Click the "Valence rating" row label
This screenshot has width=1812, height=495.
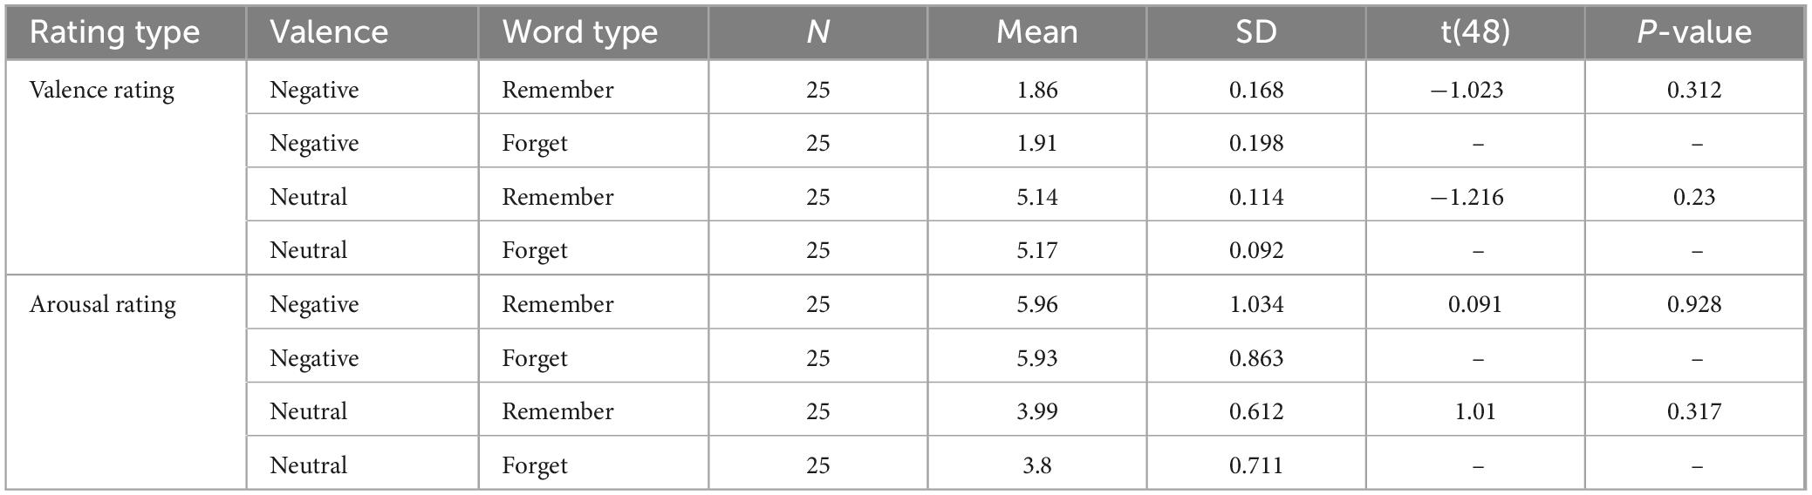[x=102, y=90]
